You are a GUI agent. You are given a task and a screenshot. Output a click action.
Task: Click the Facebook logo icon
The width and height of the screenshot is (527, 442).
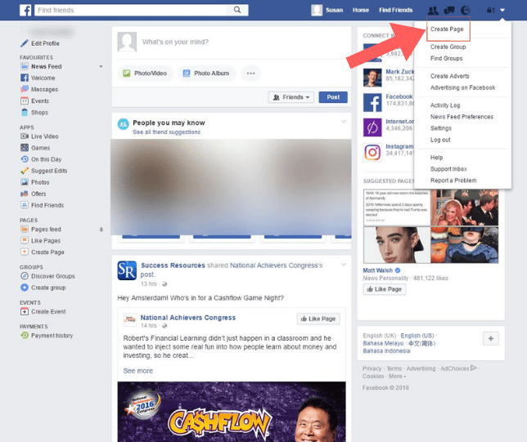click(24, 10)
